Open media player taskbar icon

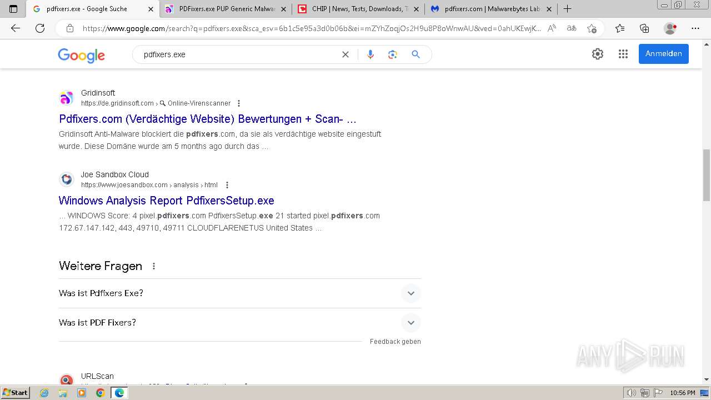pyautogui.click(x=82, y=393)
